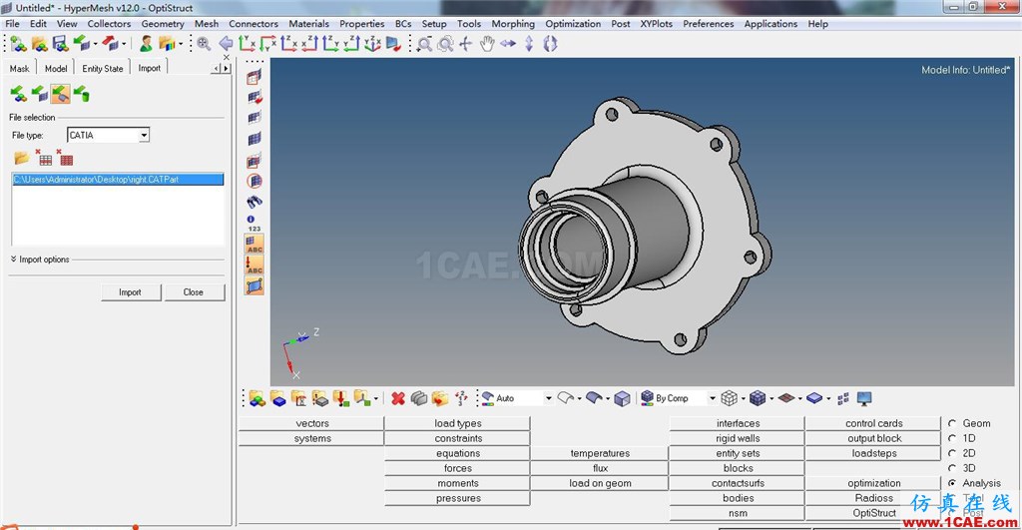Open the By Comp color mode dropdown
The image size is (1022, 530).
pyautogui.click(x=712, y=398)
